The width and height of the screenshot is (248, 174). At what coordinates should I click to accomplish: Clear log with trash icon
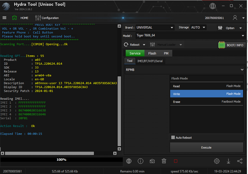[x=164, y=161]
